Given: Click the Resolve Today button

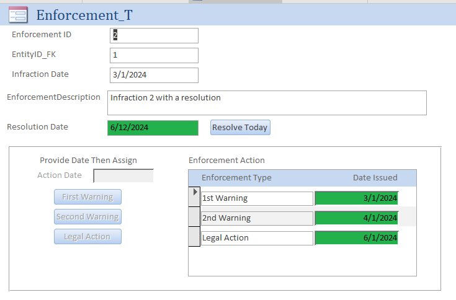Looking at the screenshot, I should 240,128.
